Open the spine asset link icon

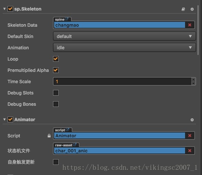click(x=67, y=19)
